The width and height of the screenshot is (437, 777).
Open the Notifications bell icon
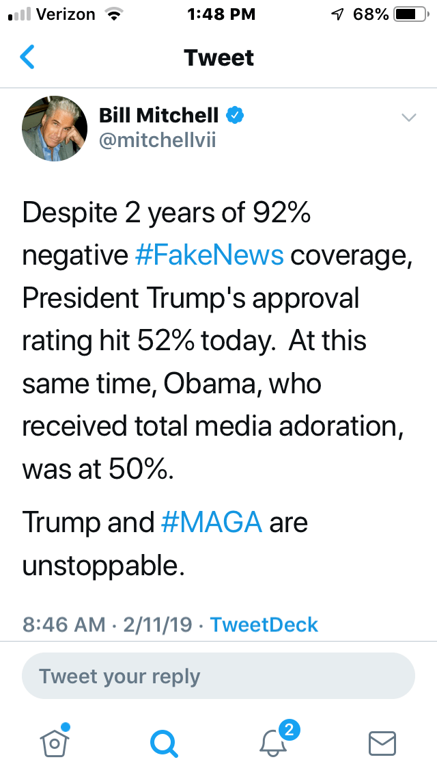(274, 743)
